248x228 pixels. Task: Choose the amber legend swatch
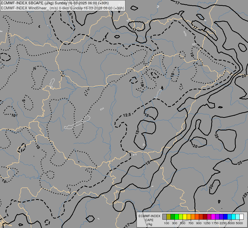coord(189,217)
